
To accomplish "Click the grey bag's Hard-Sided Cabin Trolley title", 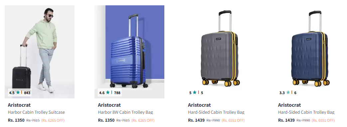I will click(x=216, y=112).
